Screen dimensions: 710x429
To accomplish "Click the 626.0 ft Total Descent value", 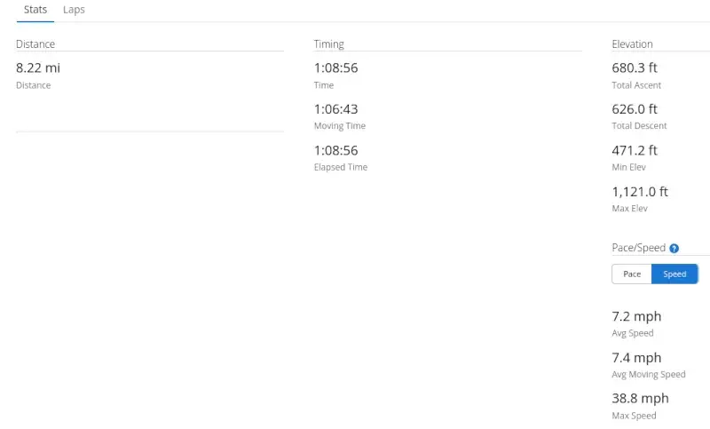I will click(635, 109).
